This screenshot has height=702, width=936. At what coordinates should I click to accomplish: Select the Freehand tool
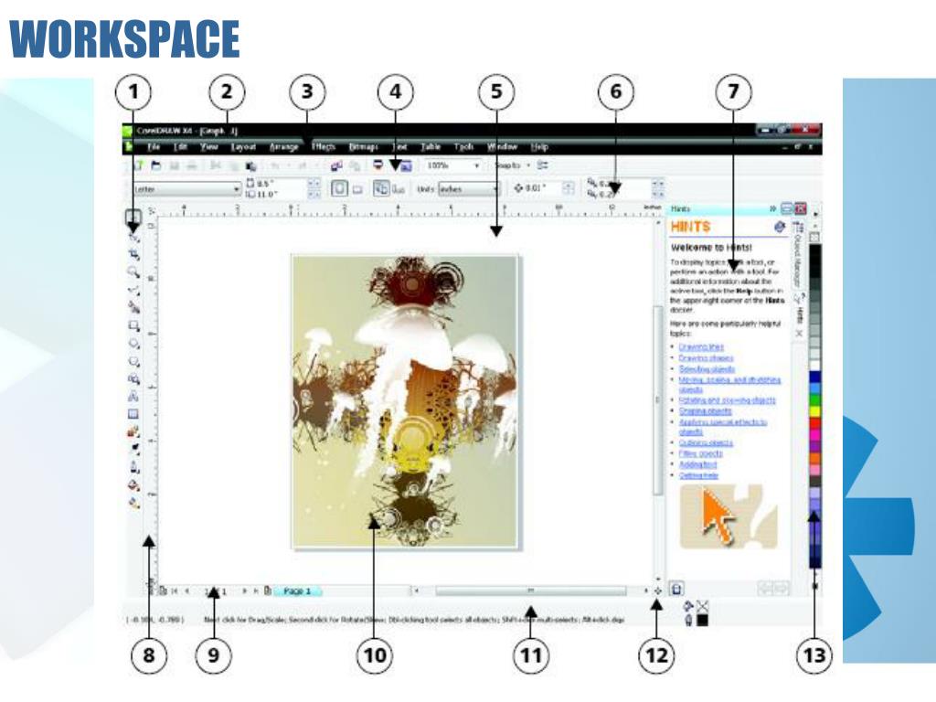pyautogui.click(x=133, y=290)
